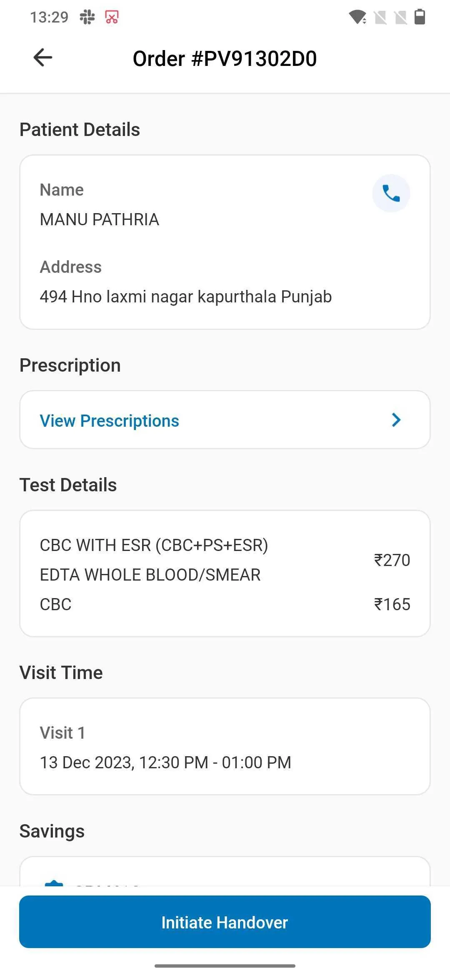
Task: Tap the second SIM no-signal icon
Action: tap(400, 17)
